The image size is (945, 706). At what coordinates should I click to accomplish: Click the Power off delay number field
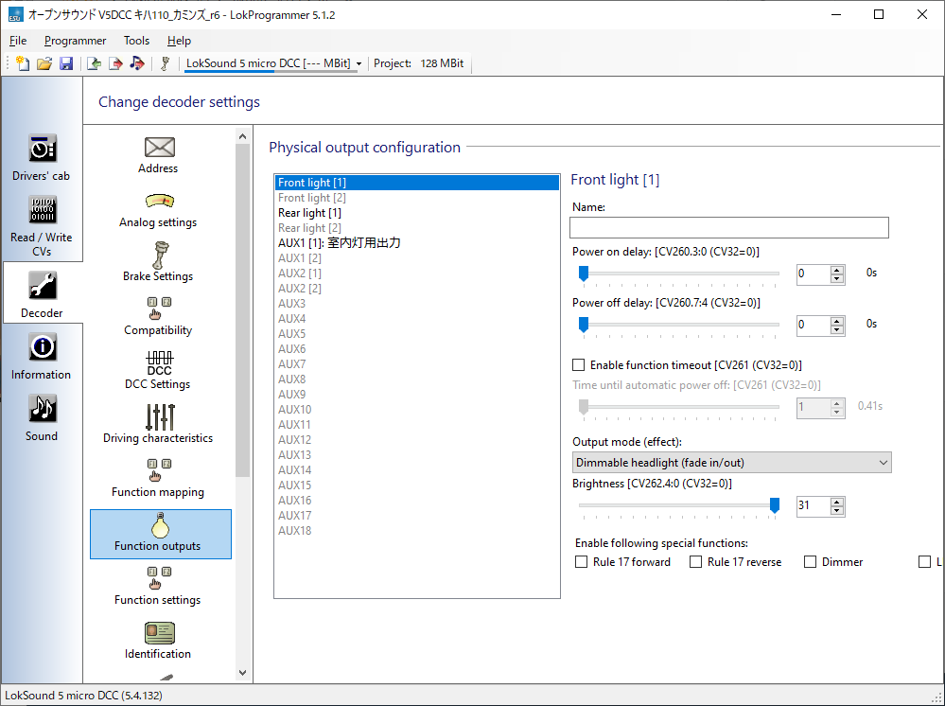[x=813, y=325]
